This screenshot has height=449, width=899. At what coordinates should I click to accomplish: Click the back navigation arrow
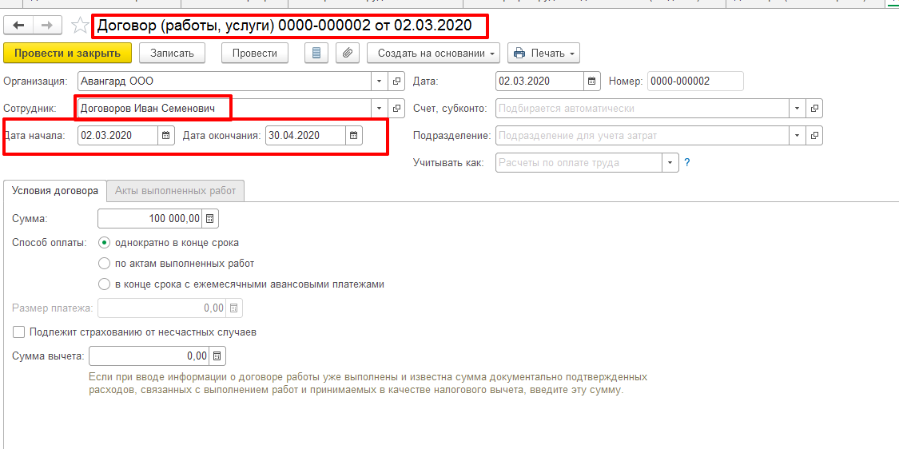pyautogui.click(x=19, y=26)
